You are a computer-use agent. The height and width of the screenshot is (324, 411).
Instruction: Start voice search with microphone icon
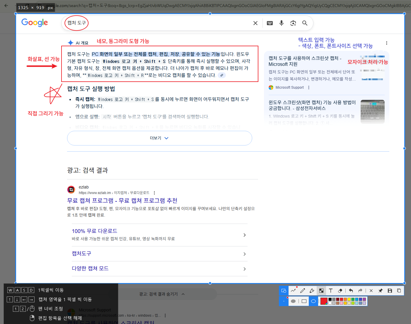(282, 23)
